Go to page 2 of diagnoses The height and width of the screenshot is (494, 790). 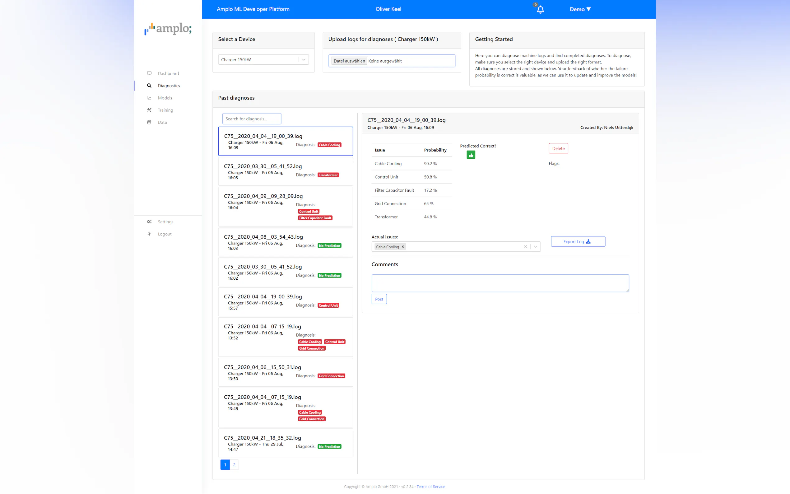tap(234, 464)
